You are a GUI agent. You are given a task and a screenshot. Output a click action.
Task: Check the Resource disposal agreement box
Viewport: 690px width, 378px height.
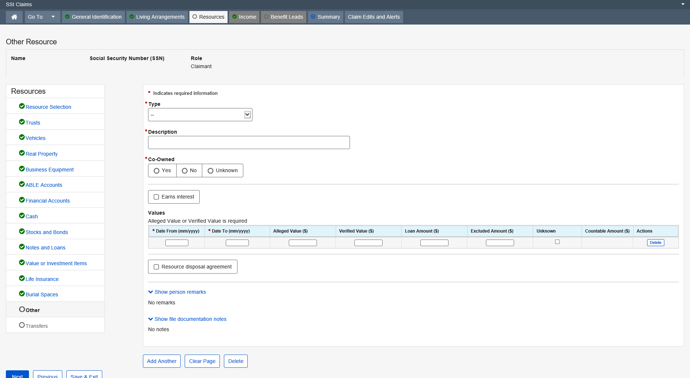[156, 267]
